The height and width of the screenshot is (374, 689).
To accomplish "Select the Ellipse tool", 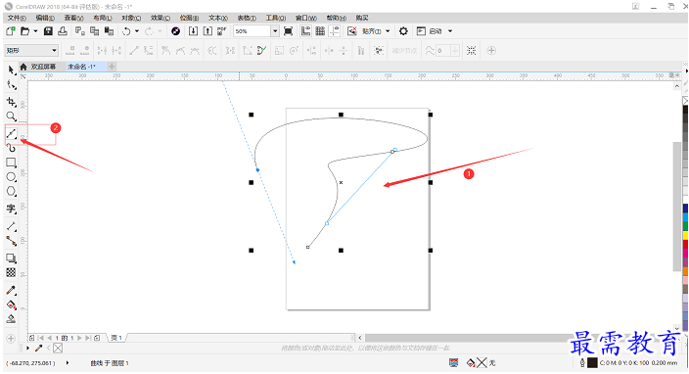I will click(11, 177).
